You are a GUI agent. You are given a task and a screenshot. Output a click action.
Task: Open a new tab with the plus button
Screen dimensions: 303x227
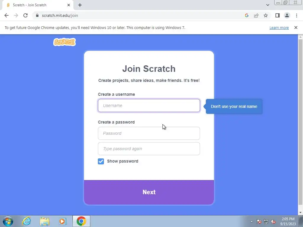(80, 5)
